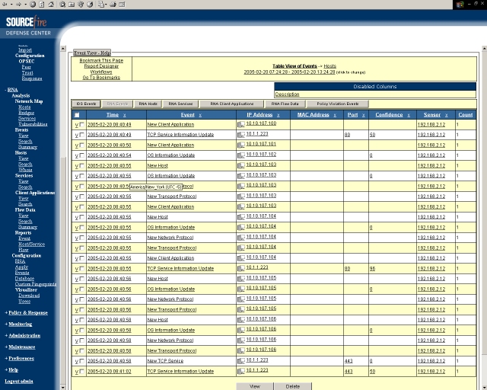Open the Mail icon dropdown arrow

point(107,5)
